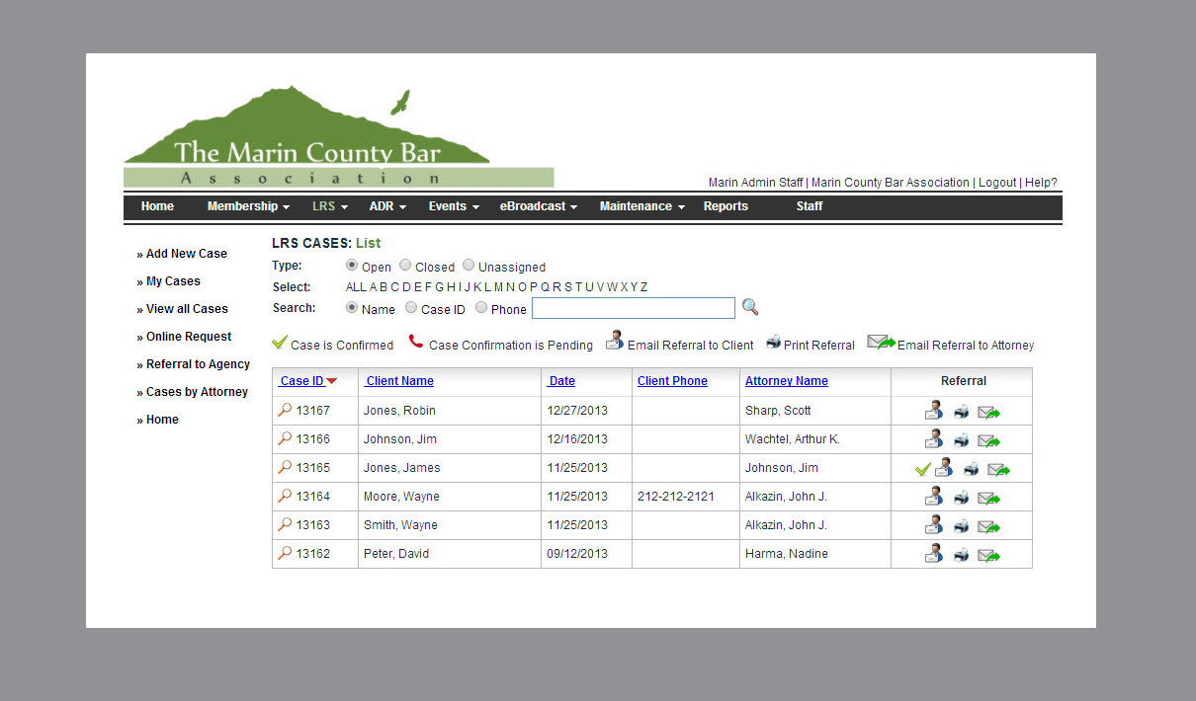
Task: Email referral to attorney Wachtel, Arthur K.
Action: (x=988, y=441)
